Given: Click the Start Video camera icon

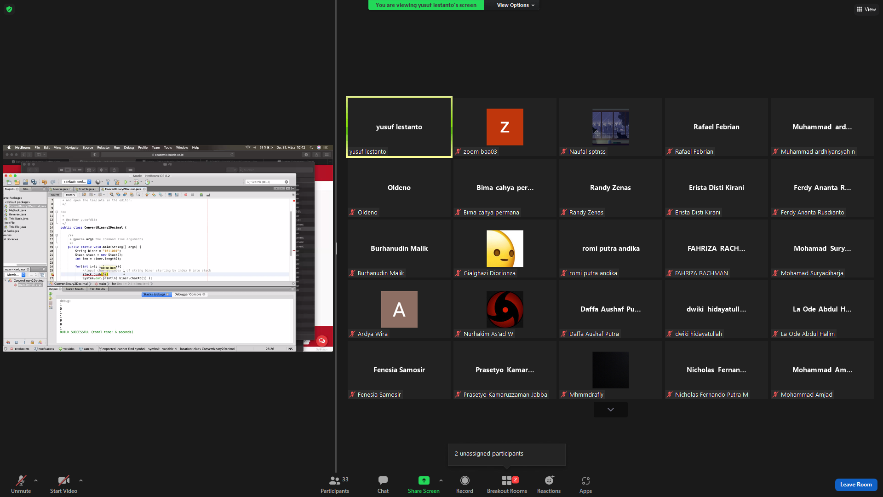Looking at the screenshot, I should coord(63,480).
